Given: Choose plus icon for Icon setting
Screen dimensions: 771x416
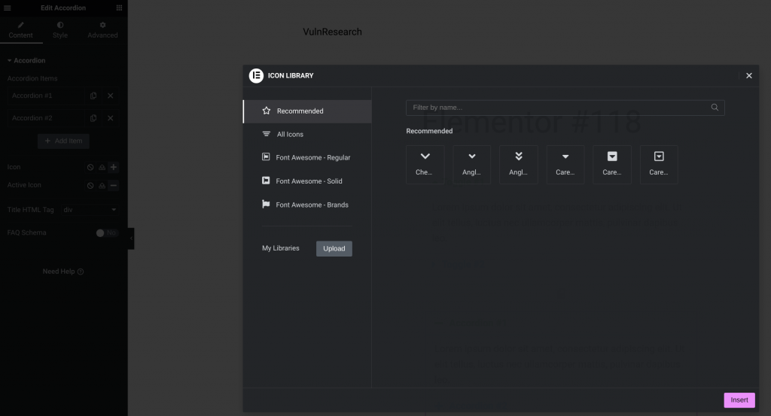Looking at the screenshot, I should coord(114,168).
